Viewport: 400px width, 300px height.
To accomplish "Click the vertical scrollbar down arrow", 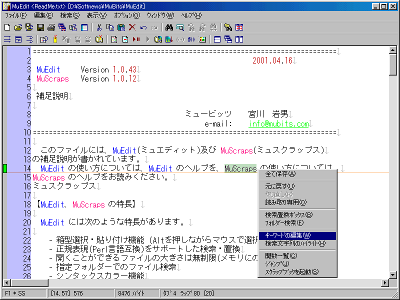I will [x=393, y=275].
